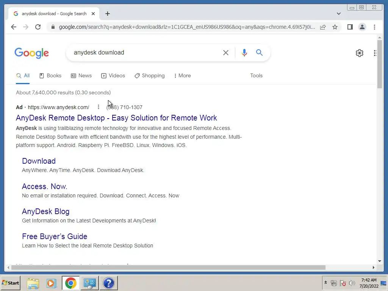
Task: Click the URL address bar
Action: (187, 27)
